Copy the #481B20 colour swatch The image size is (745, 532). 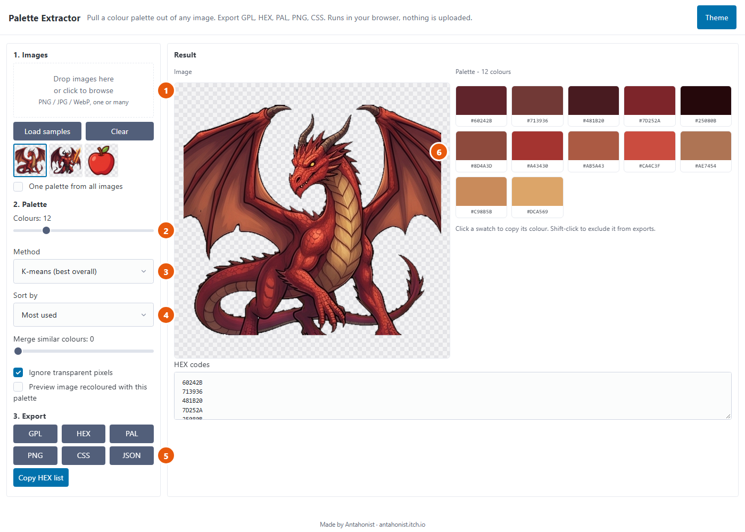(x=594, y=106)
